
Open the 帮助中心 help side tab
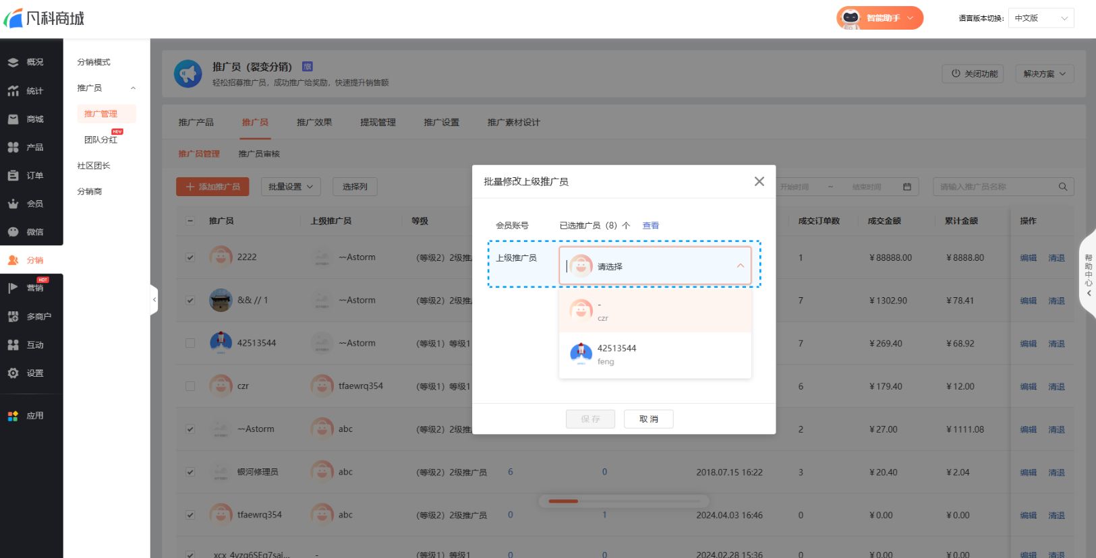1088,275
